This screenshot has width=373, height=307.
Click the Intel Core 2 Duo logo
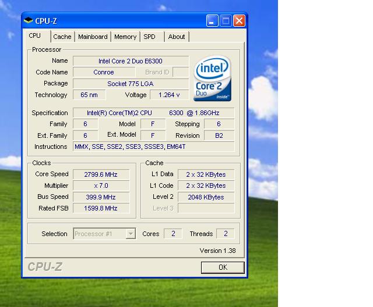click(212, 78)
